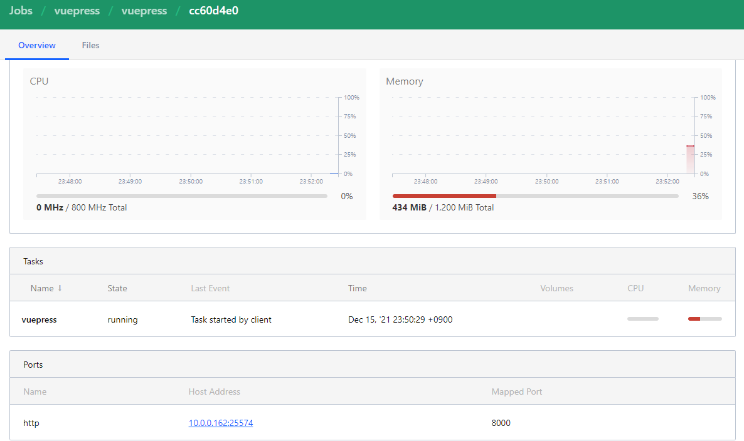This screenshot has height=441, width=744.
Task: Click the Task started by client event
Action: coord(231,319)
